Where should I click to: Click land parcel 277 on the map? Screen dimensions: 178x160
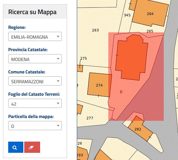(90, 118)
